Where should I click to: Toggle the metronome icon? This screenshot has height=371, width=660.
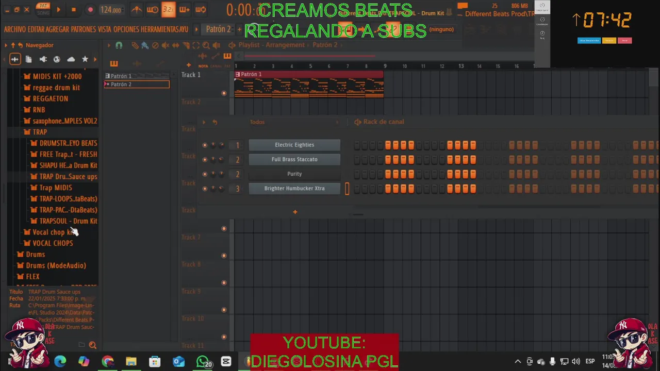(x=137, y=9)
